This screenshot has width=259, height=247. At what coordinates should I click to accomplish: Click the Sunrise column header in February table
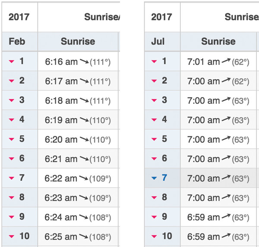pos(78,42)
